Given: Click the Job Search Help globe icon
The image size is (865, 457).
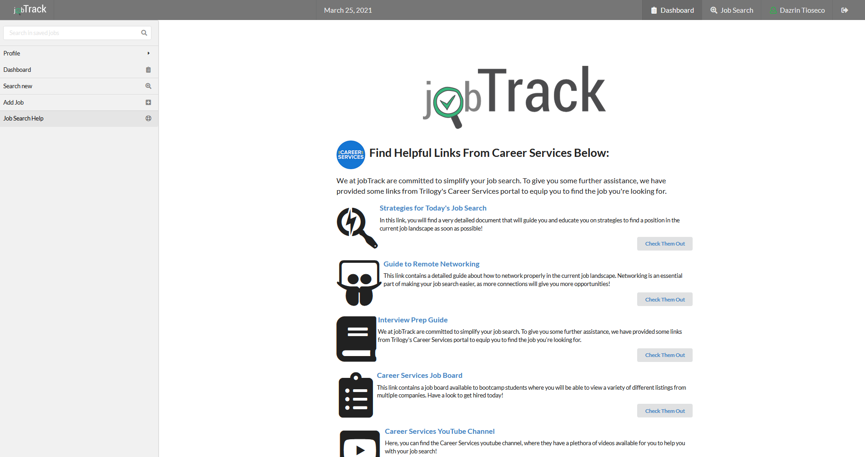Looking at the screenshot, I should (x=148, y=118).
